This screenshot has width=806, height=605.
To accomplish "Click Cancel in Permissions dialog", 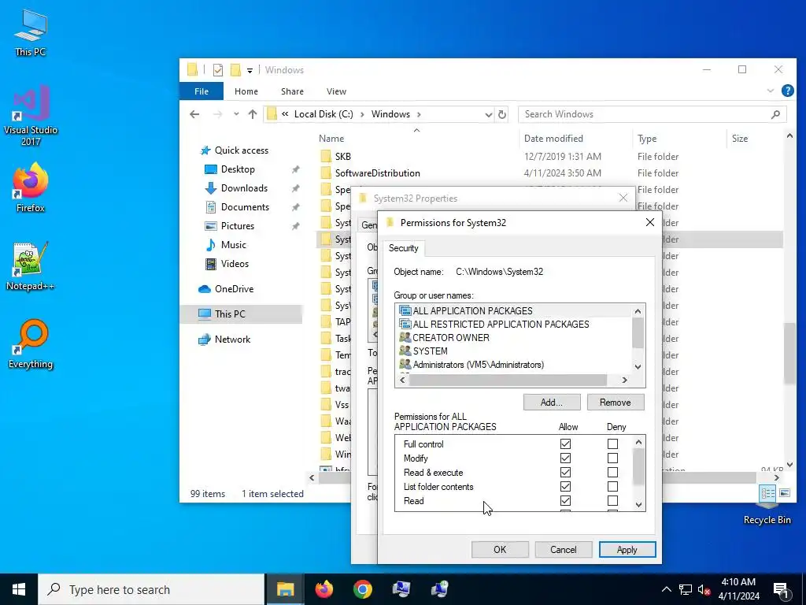I will pyautogui.click(x=564, y=549).
